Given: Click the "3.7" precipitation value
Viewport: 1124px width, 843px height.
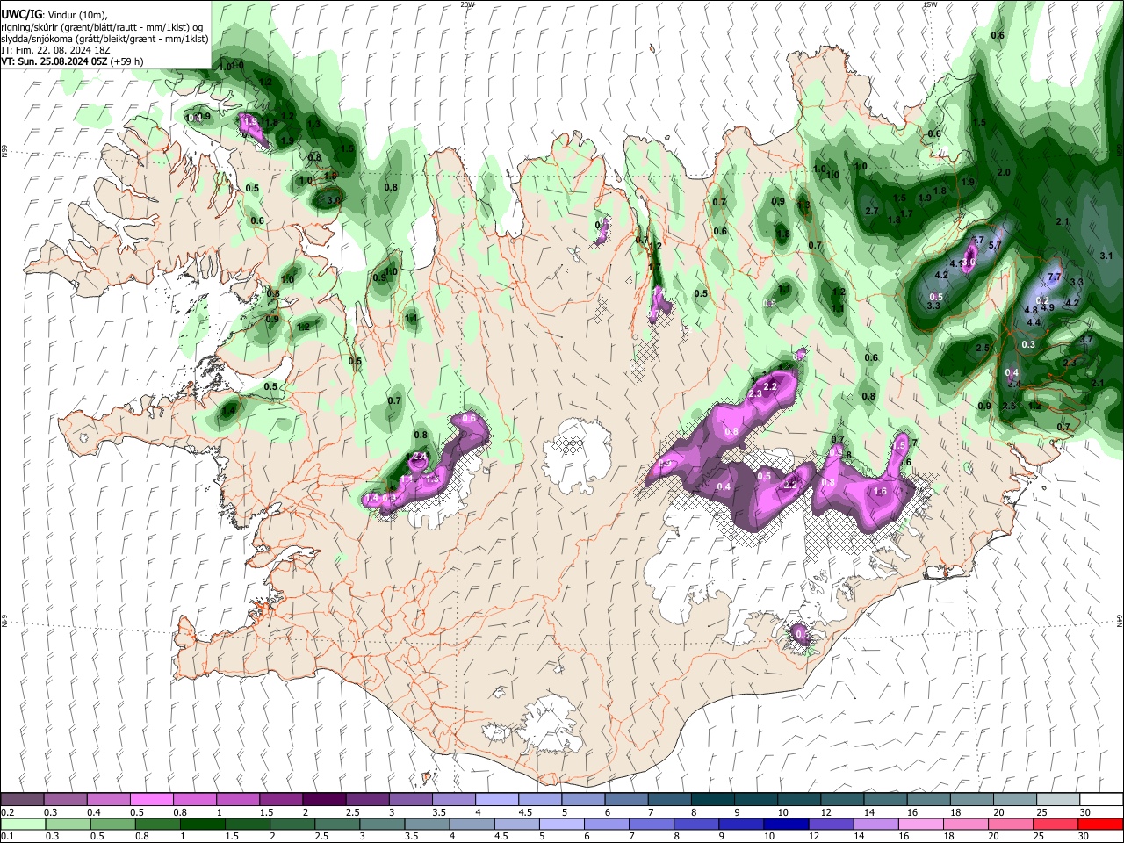Looking at the screenshot, I should tap(1086, 340).
